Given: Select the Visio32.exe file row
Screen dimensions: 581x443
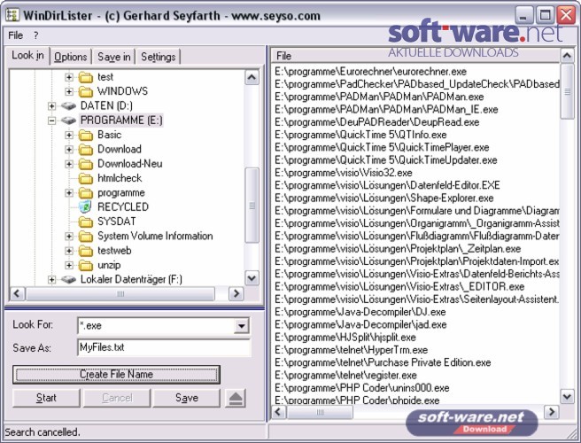Looking at the screenshot, I should pos(344,173).
